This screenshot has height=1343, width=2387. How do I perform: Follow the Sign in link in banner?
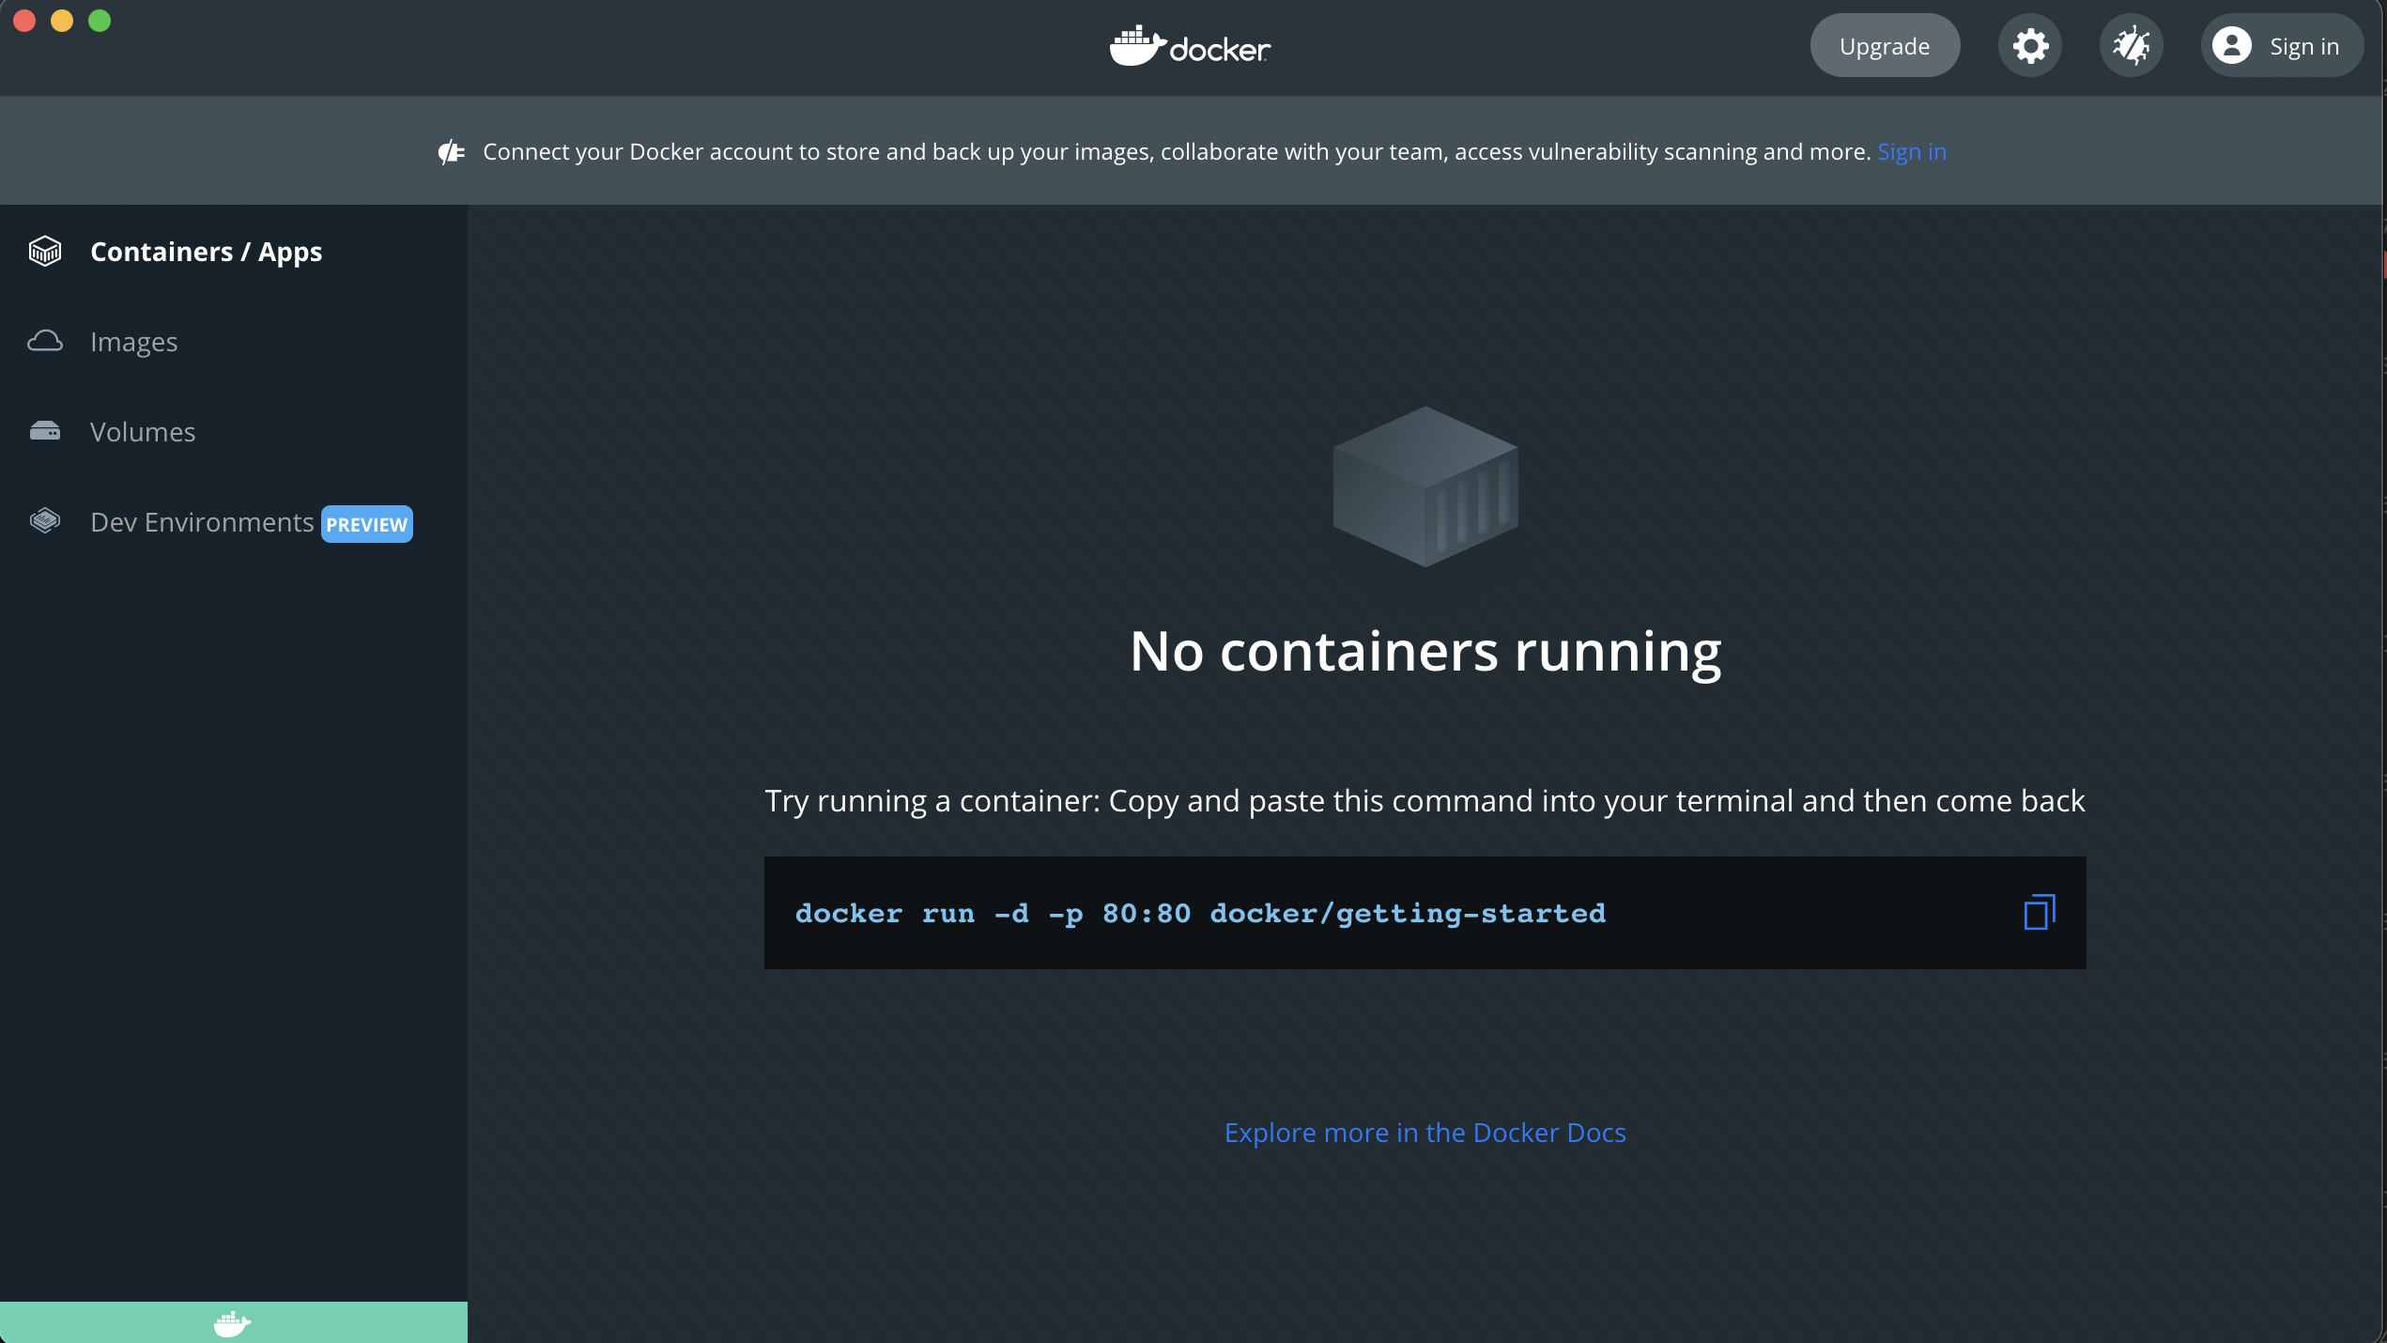point(1911,152)
